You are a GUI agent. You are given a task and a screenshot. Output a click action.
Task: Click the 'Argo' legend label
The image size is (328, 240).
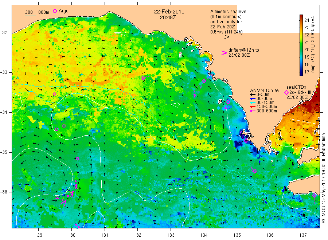63,11
